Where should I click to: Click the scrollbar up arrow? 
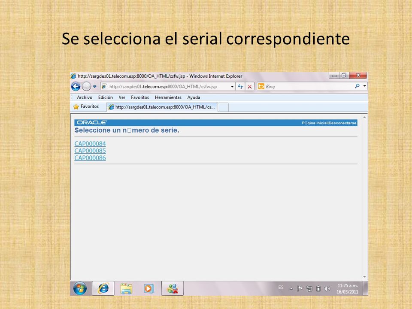(364, 117)
